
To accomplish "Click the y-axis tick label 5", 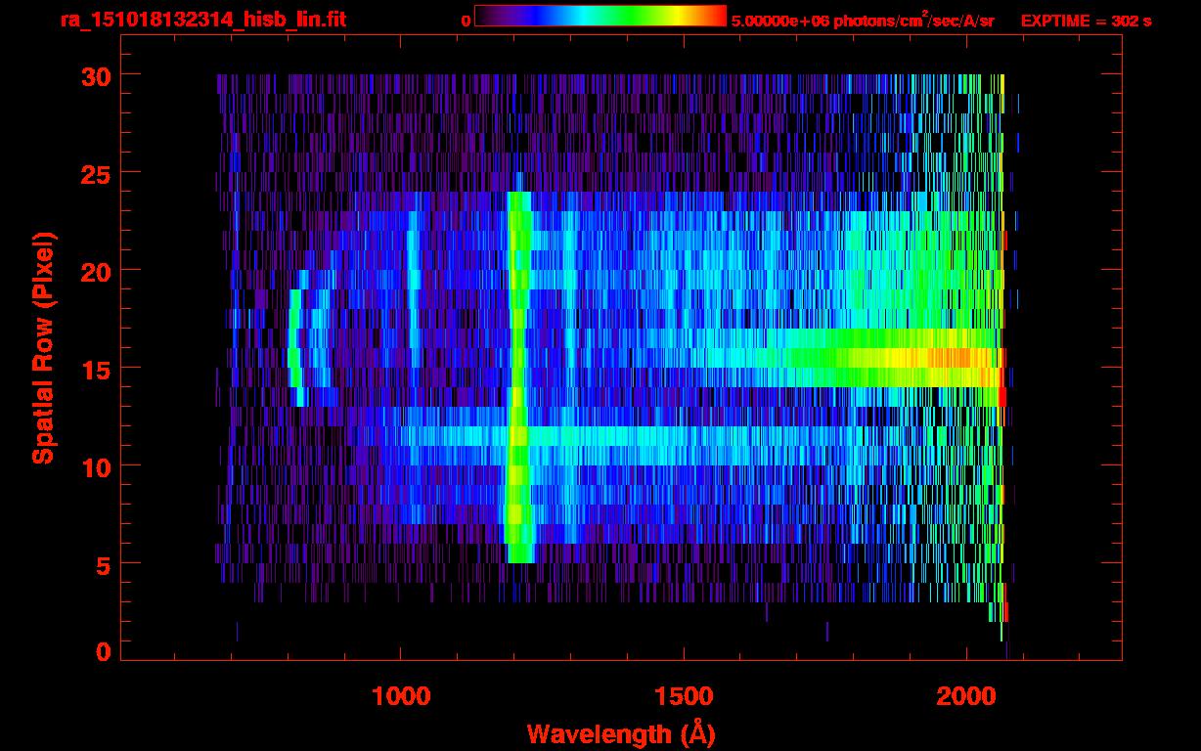I will [105, 564].
